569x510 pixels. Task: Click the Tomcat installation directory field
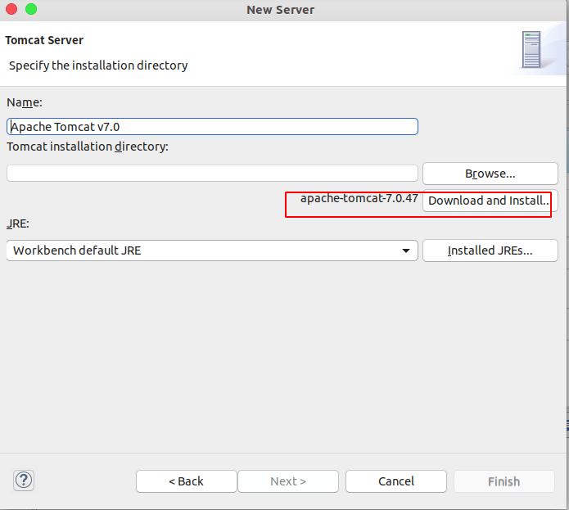(x=212, y=174)
